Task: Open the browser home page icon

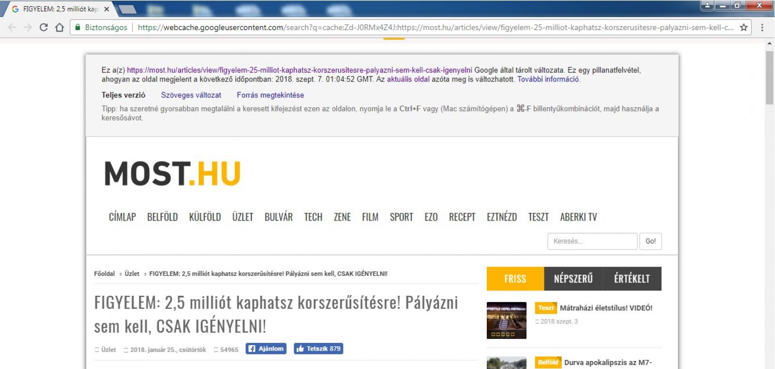Action: point(60,28)
